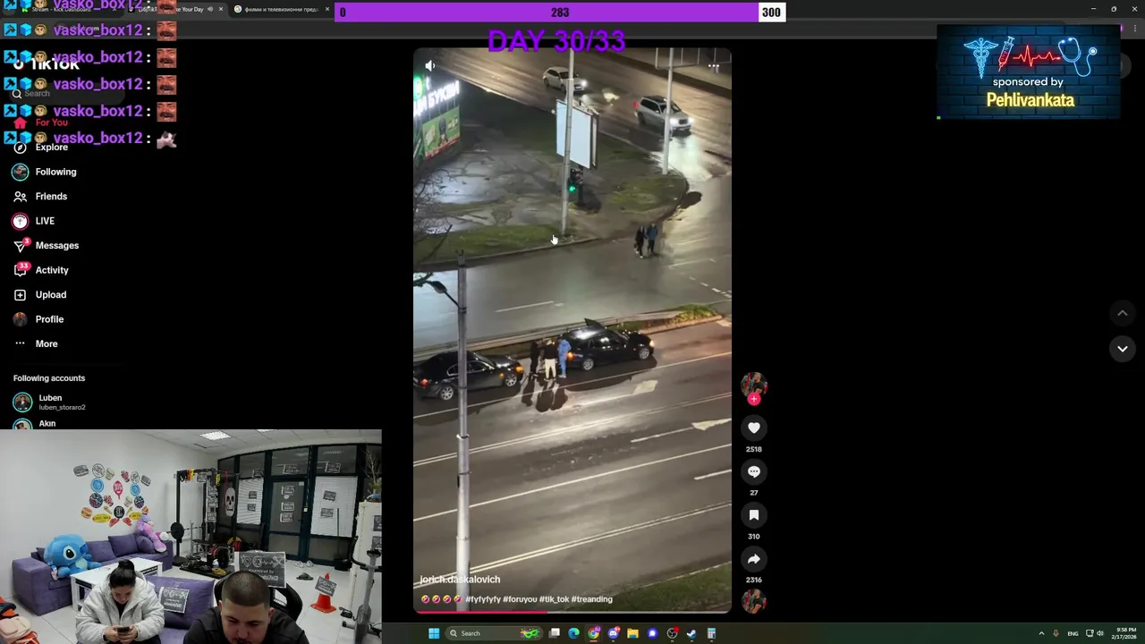
Task: Switch to Stream - Kick Dashboard tab
Action: coord(63,9)
